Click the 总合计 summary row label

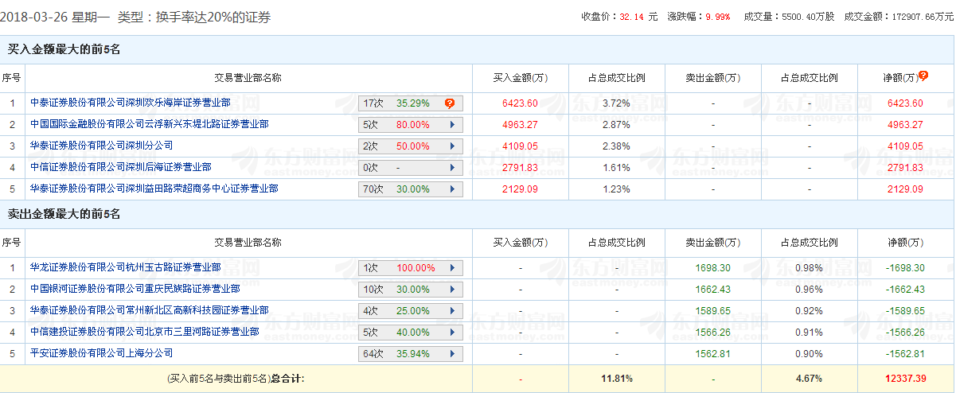tap(236, 379)
